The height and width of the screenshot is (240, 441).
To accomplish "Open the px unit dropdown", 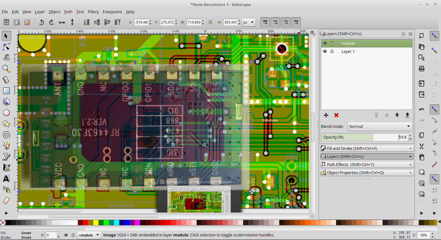I will pos(249,22).
